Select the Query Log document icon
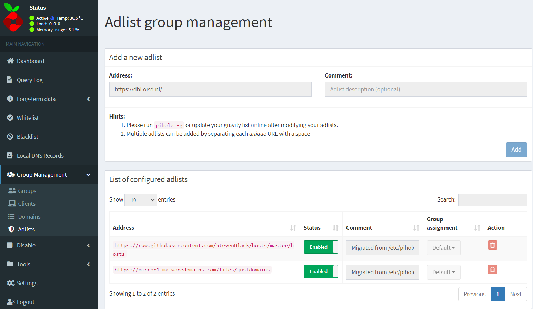 pyautogui.click(x=10, y=80)
